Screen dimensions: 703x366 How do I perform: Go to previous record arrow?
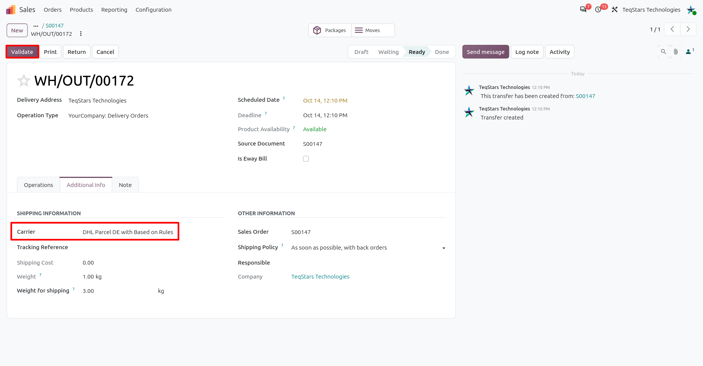tap(672, 29)
